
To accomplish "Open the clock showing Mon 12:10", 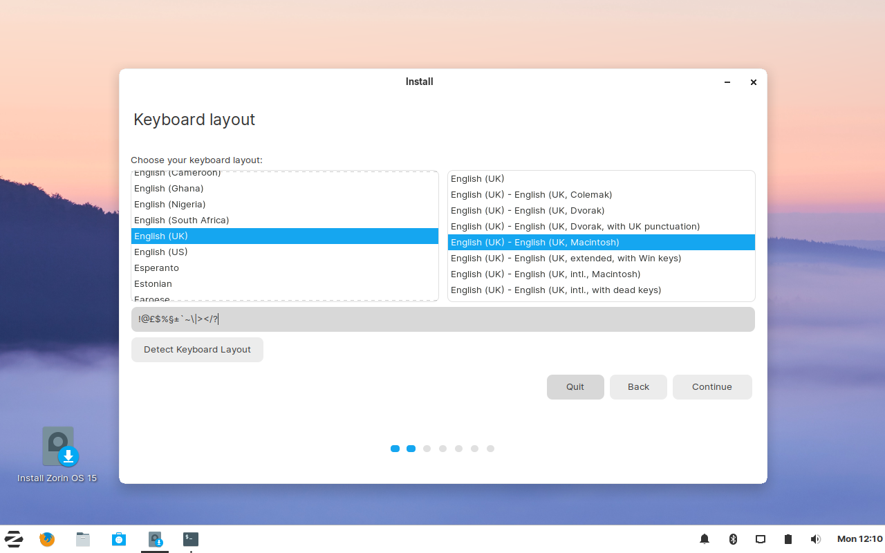I will (859, 539).
